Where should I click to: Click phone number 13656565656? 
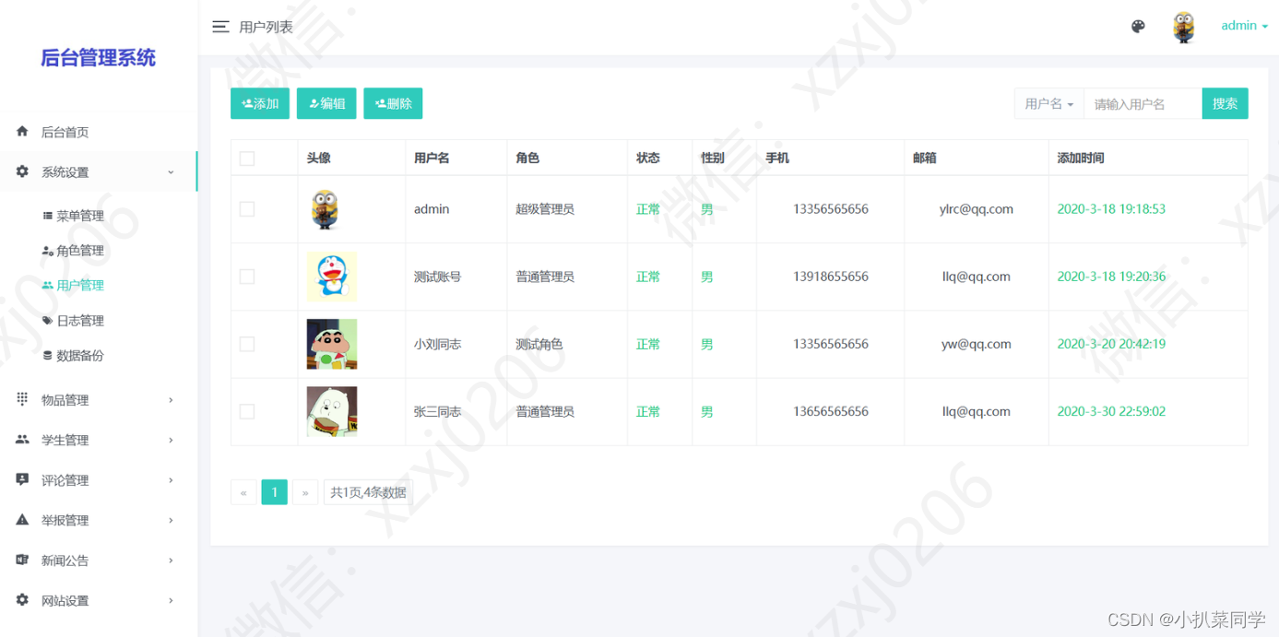[x=831, y=411]
